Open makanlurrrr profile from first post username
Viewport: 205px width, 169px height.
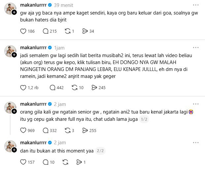[33, 5]
